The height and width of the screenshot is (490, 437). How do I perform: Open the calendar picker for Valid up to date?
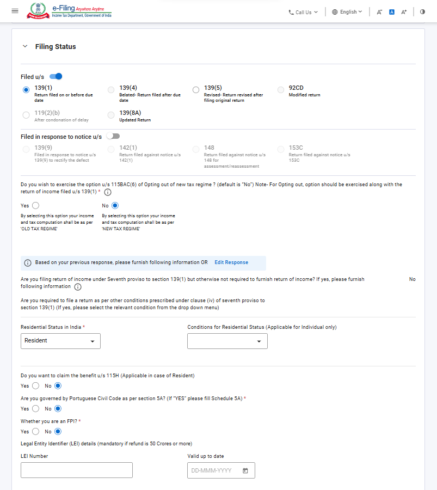[245, 470]
